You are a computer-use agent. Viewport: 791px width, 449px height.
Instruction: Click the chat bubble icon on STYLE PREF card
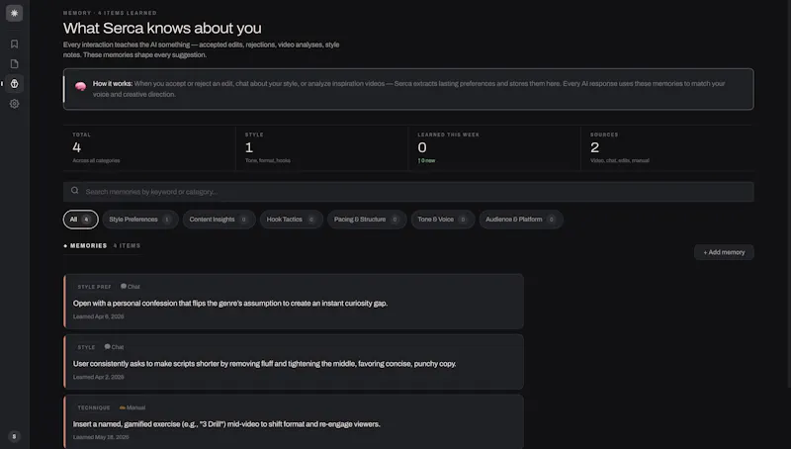tap(123, 286)
